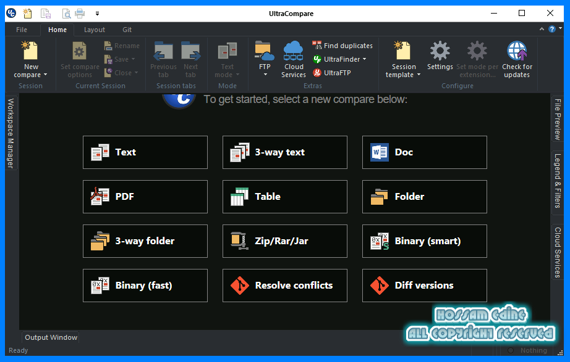Click the Save session item
The image size is (570, 362).
point(119,59)
